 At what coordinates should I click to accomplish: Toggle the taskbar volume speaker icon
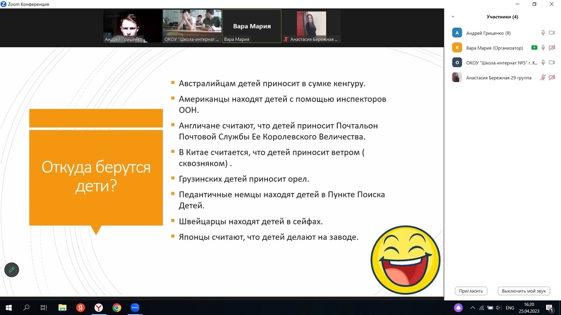click(498, 308)
